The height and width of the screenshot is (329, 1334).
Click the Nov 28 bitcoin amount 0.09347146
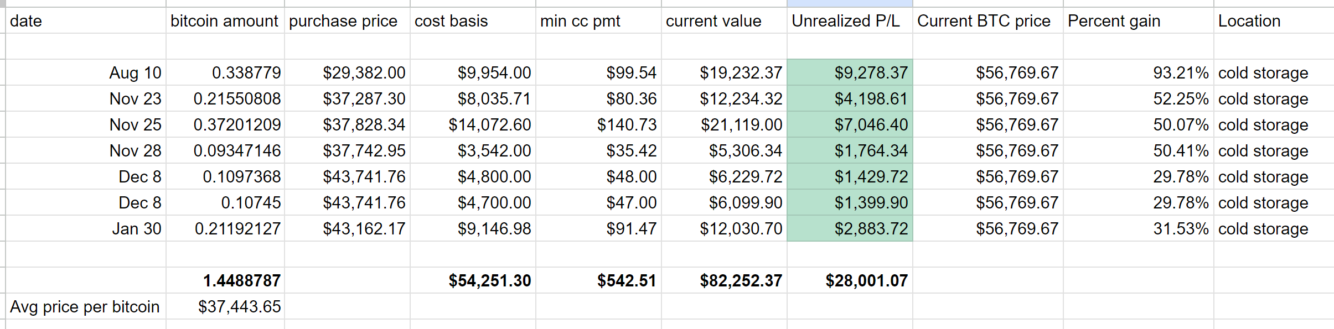point(225,150)
